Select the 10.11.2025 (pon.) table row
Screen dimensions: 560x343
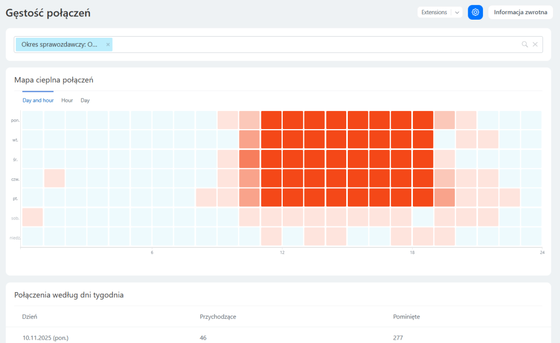point(45,338)
